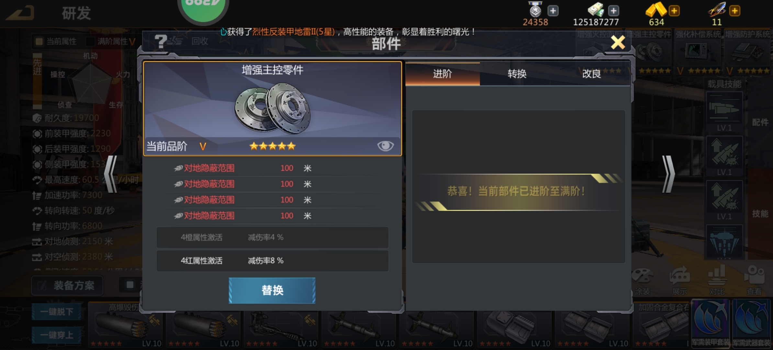Select the 增强主控零件 brake disc thumbnail
773x350 pixels.
[649, 52]
